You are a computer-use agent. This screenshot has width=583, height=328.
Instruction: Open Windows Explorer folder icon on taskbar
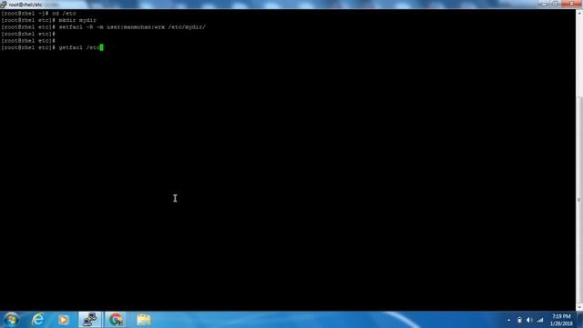click(144, 320)
